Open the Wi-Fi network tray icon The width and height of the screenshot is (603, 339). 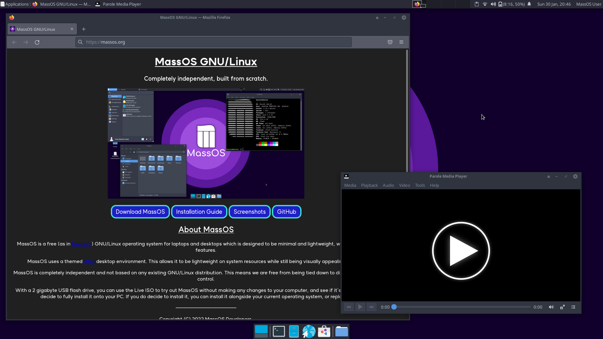[485, 4]
